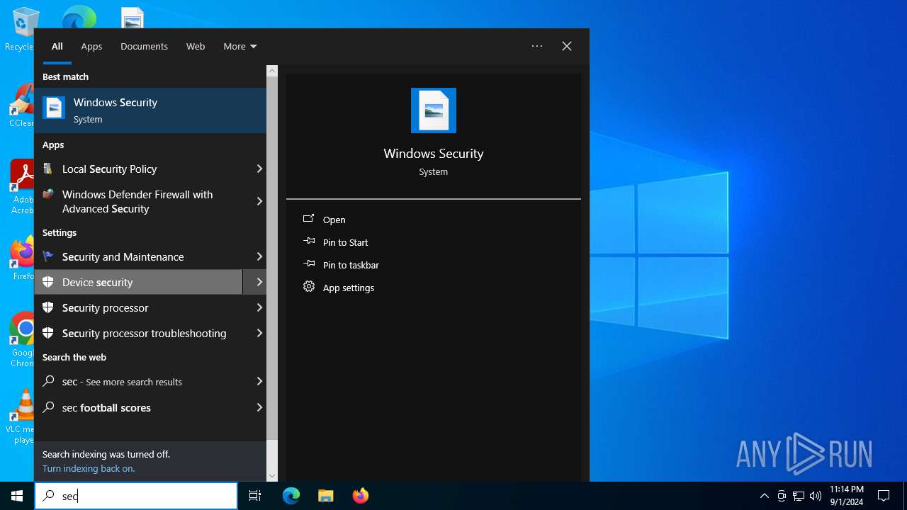Close the search panel
The width and height of the screenshot is (907, 510).
click(x=567, y=46)
